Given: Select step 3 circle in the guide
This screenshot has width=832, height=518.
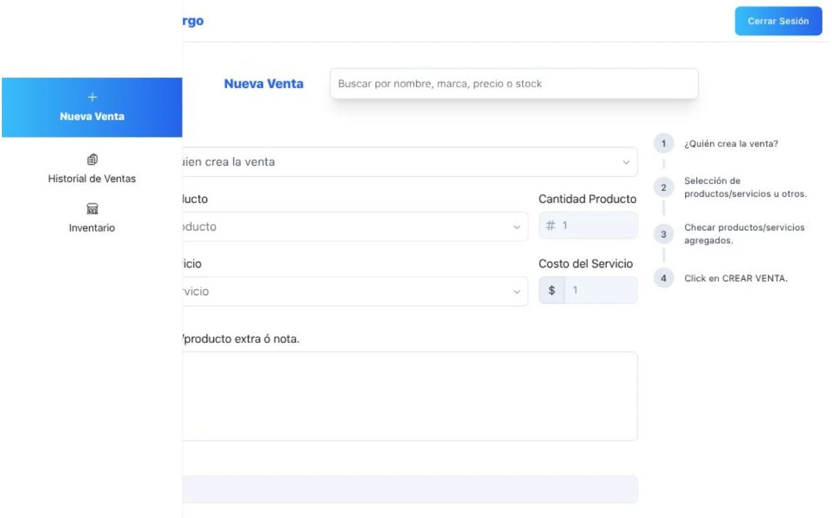Looking at the screenshot, I should tap(663, 235).
